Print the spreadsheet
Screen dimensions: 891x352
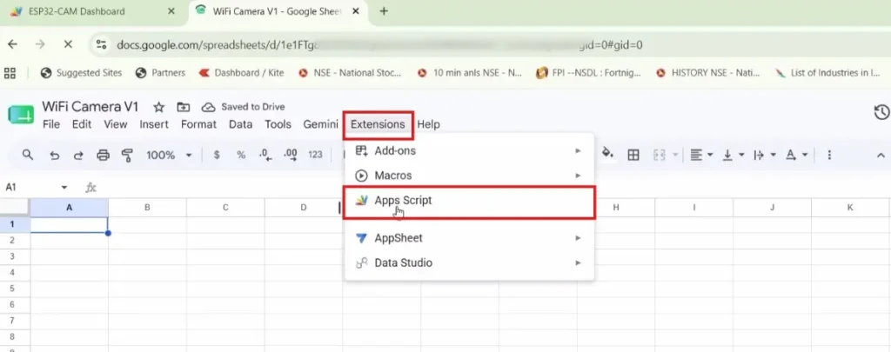pyautogui.click(x=103, y=155)
